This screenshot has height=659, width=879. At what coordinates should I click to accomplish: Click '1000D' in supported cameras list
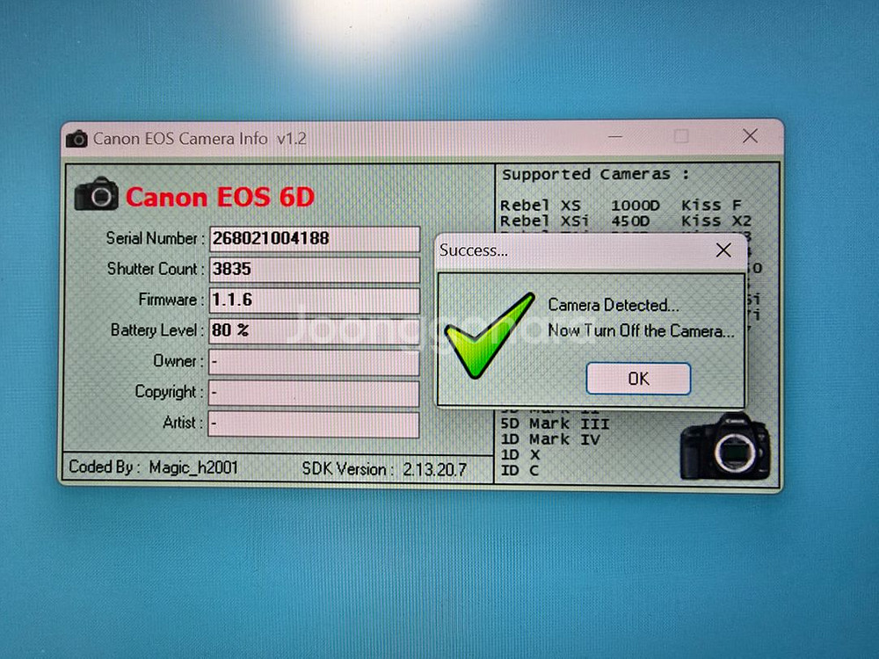(x=636, y=205)
